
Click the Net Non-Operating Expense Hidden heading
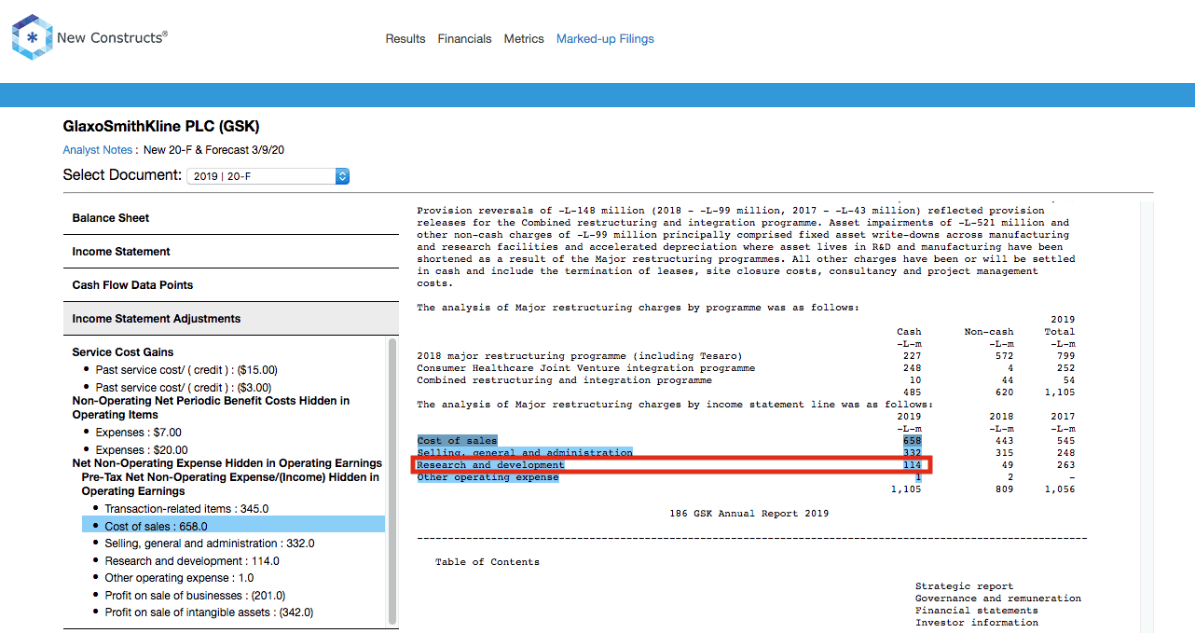pos(227,463)
